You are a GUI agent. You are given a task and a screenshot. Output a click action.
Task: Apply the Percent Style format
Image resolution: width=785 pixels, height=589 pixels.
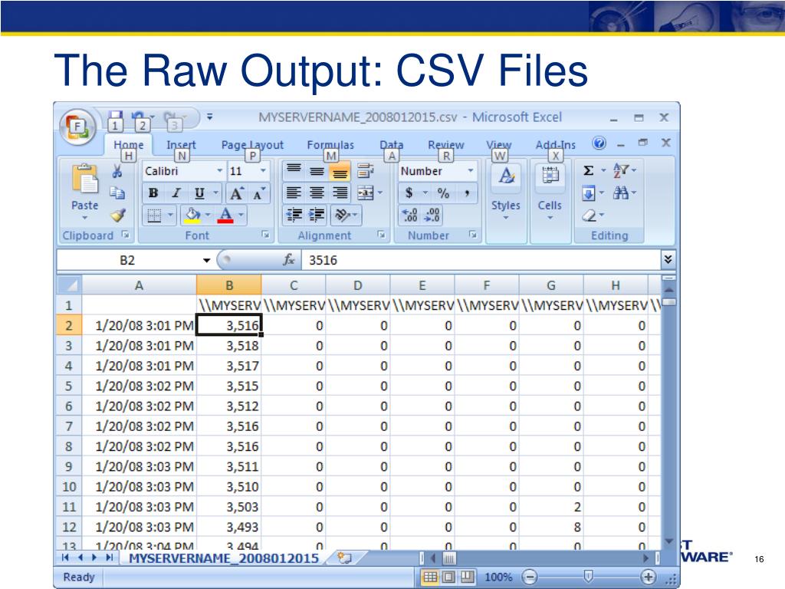tap(443, 192)
